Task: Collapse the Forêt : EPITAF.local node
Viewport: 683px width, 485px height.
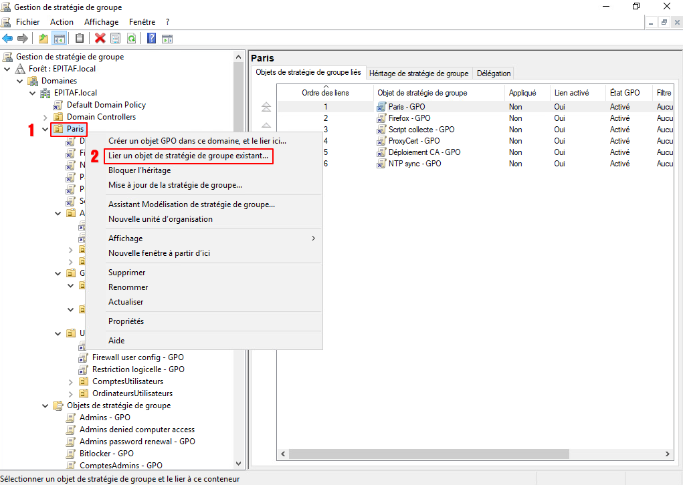Action: 7,69
